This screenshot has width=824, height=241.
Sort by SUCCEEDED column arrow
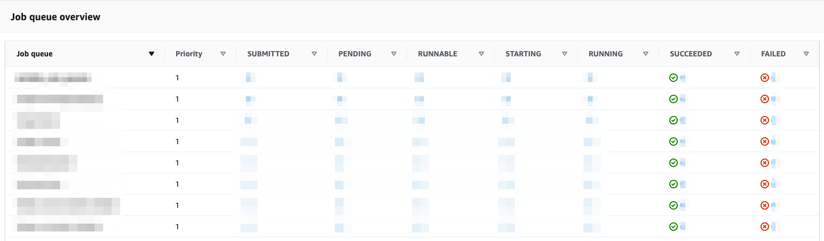737,54
